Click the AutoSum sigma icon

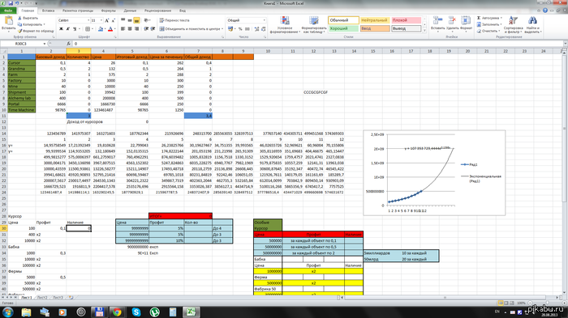point(479,18)
